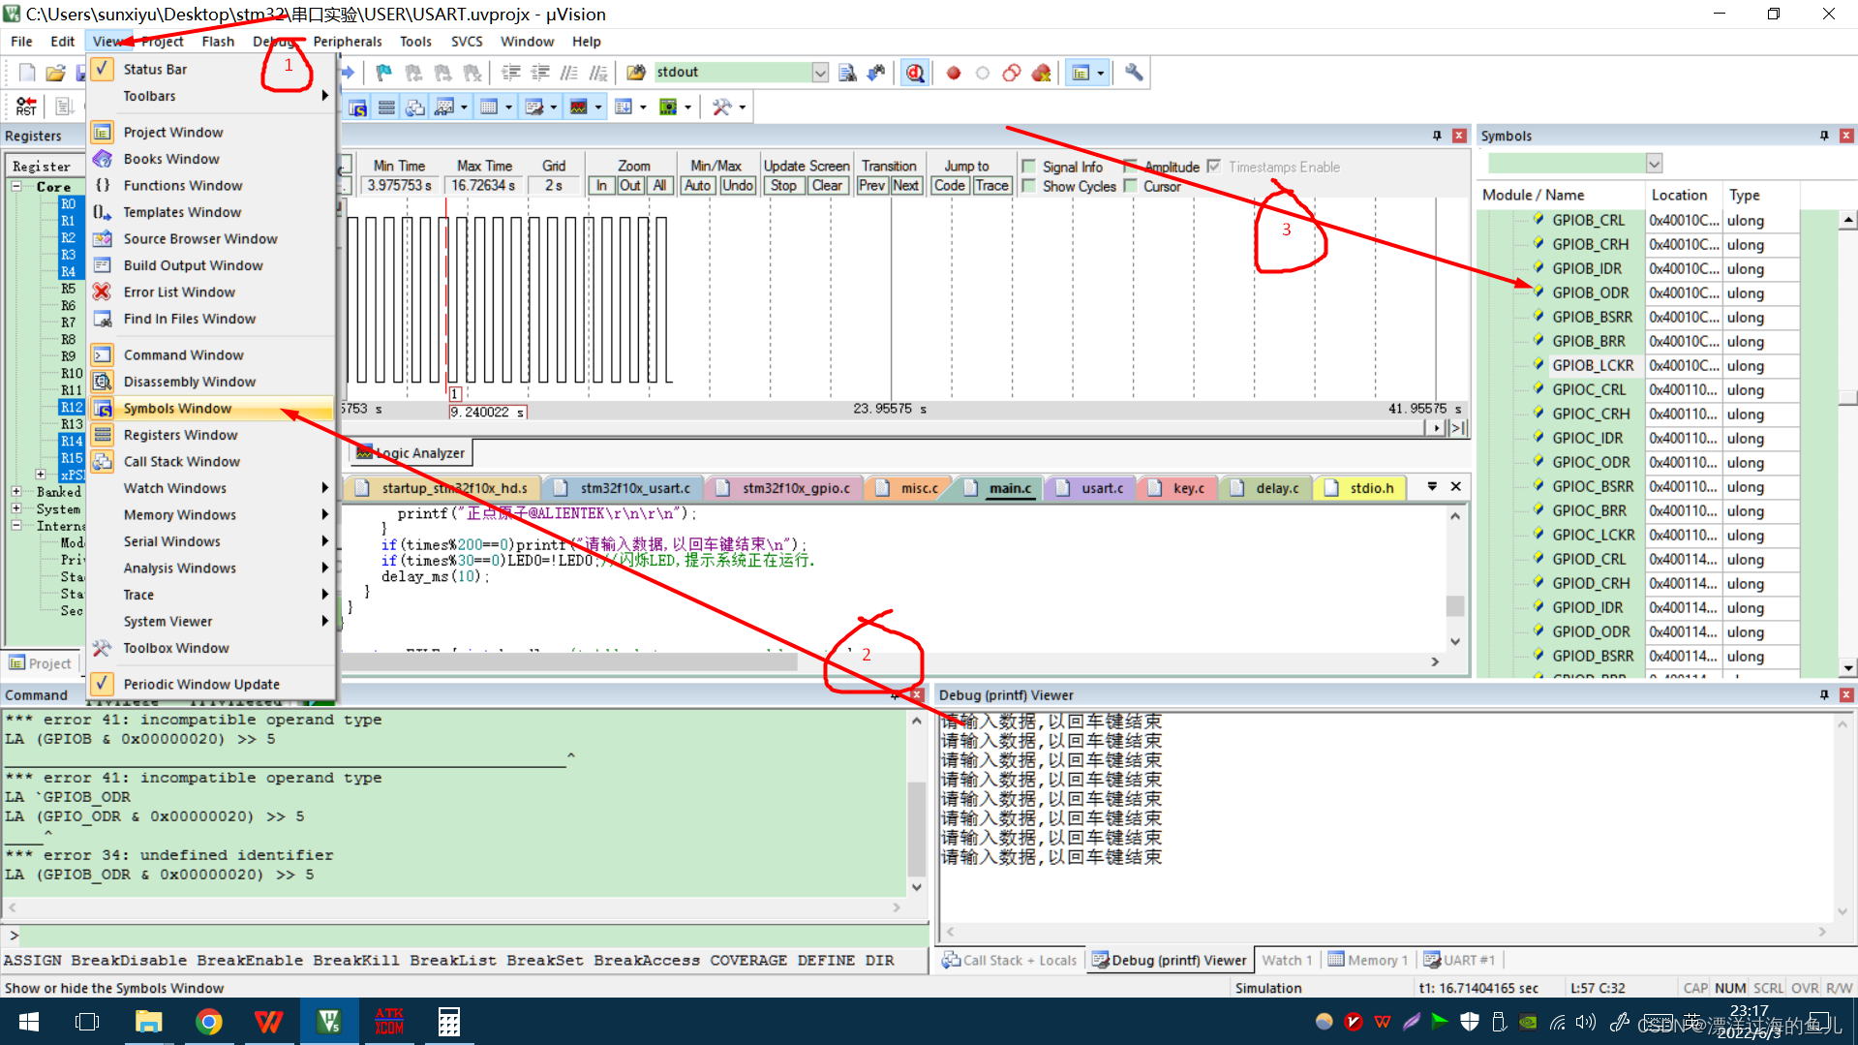Click the Transition Next button
The image size is (1858, 1045).
coord(905,186)
